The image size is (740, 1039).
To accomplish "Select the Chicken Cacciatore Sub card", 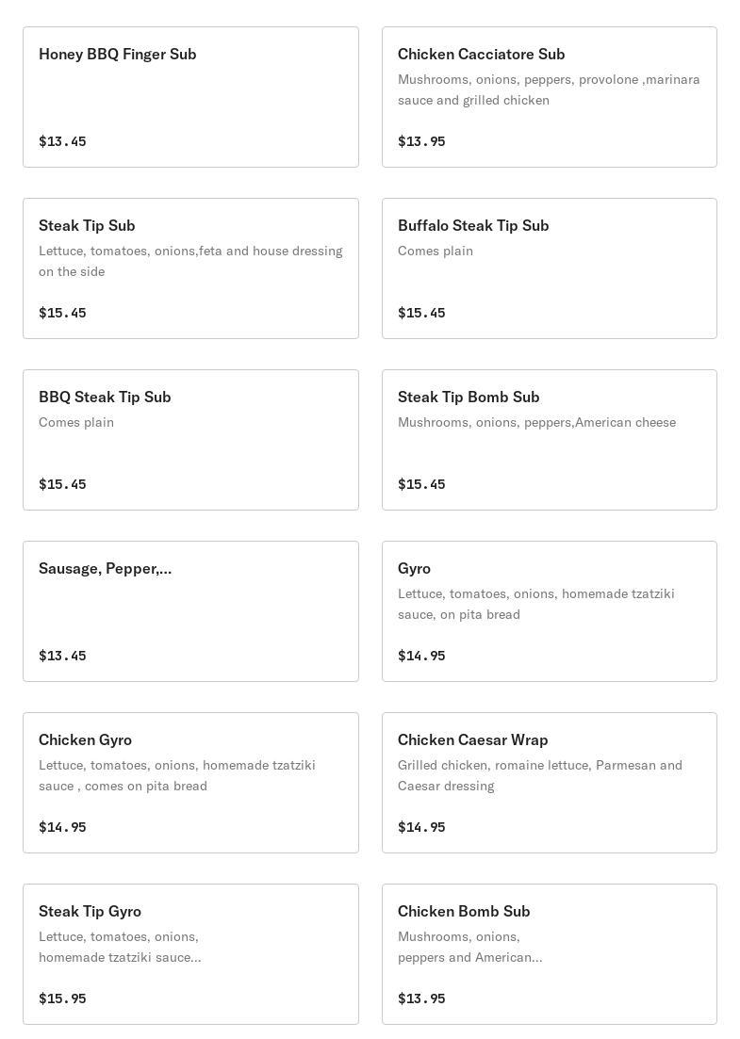I will pos(549,97).
